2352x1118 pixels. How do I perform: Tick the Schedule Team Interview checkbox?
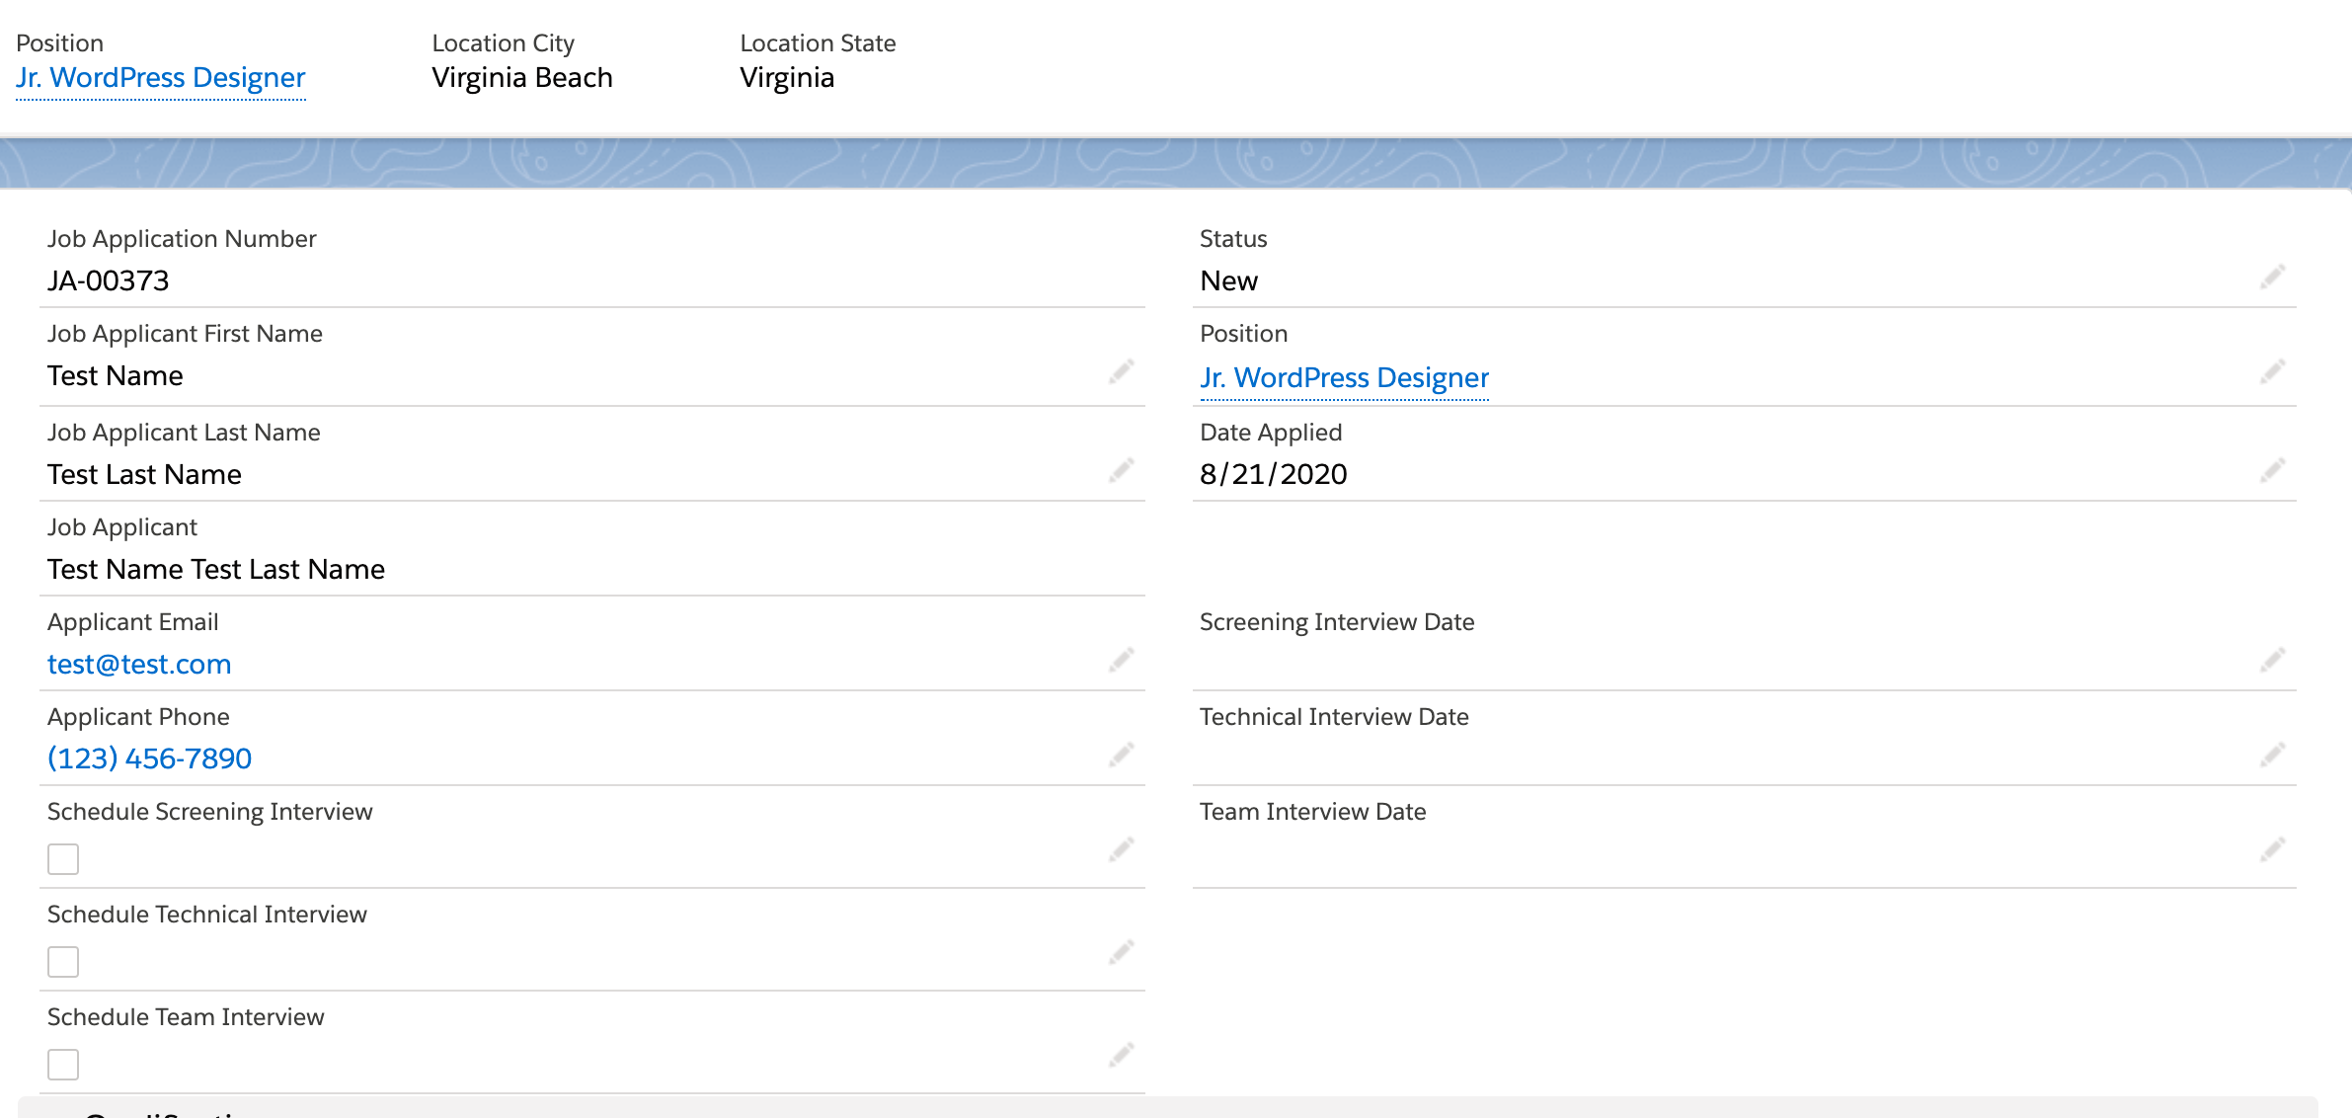(x=63, y=1065)
